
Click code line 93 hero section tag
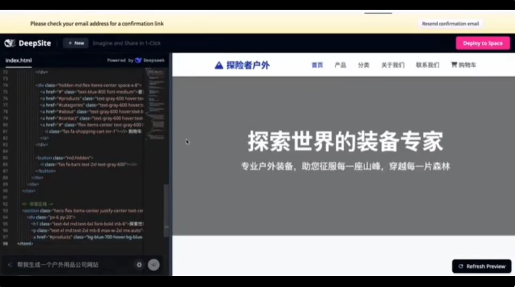click(x=83, y=211)
